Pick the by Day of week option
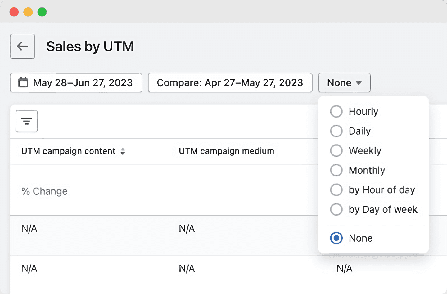 (x=336, y=209)
